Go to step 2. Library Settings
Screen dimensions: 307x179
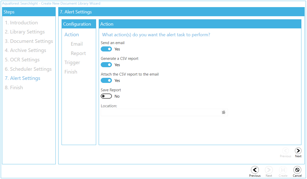(x=25, y=32)
